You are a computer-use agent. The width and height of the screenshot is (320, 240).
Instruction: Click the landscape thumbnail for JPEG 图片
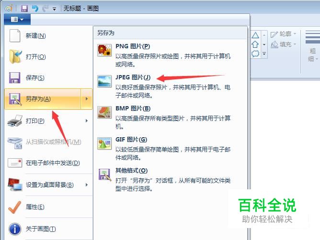(x=104, y=81)
